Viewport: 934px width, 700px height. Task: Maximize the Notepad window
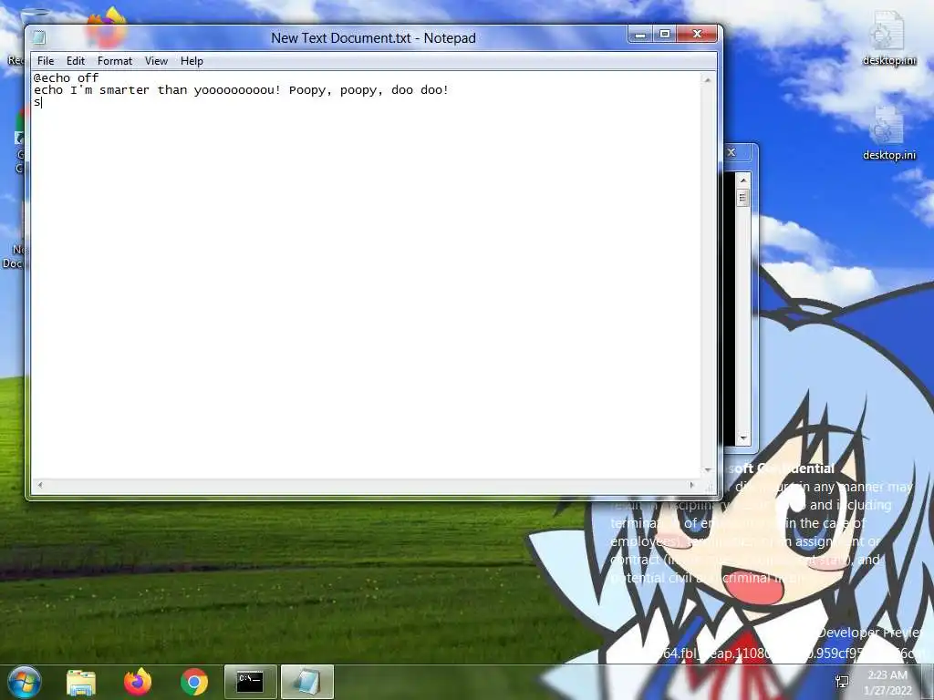(x=665, y=35)
